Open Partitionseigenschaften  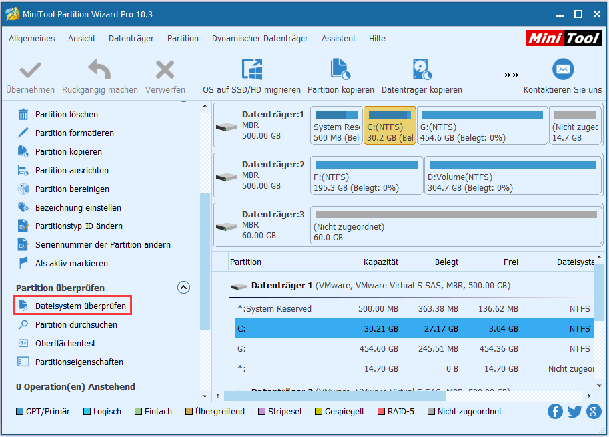[79, 362]
